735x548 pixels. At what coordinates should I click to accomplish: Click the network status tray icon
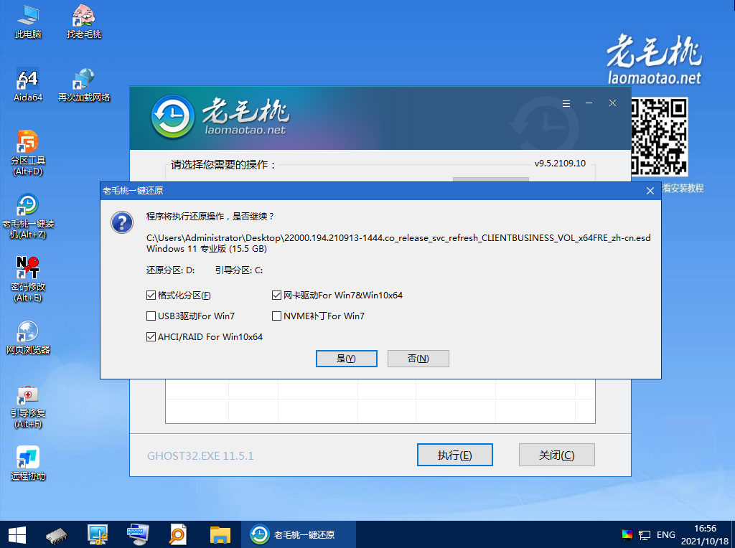(645, 535)
